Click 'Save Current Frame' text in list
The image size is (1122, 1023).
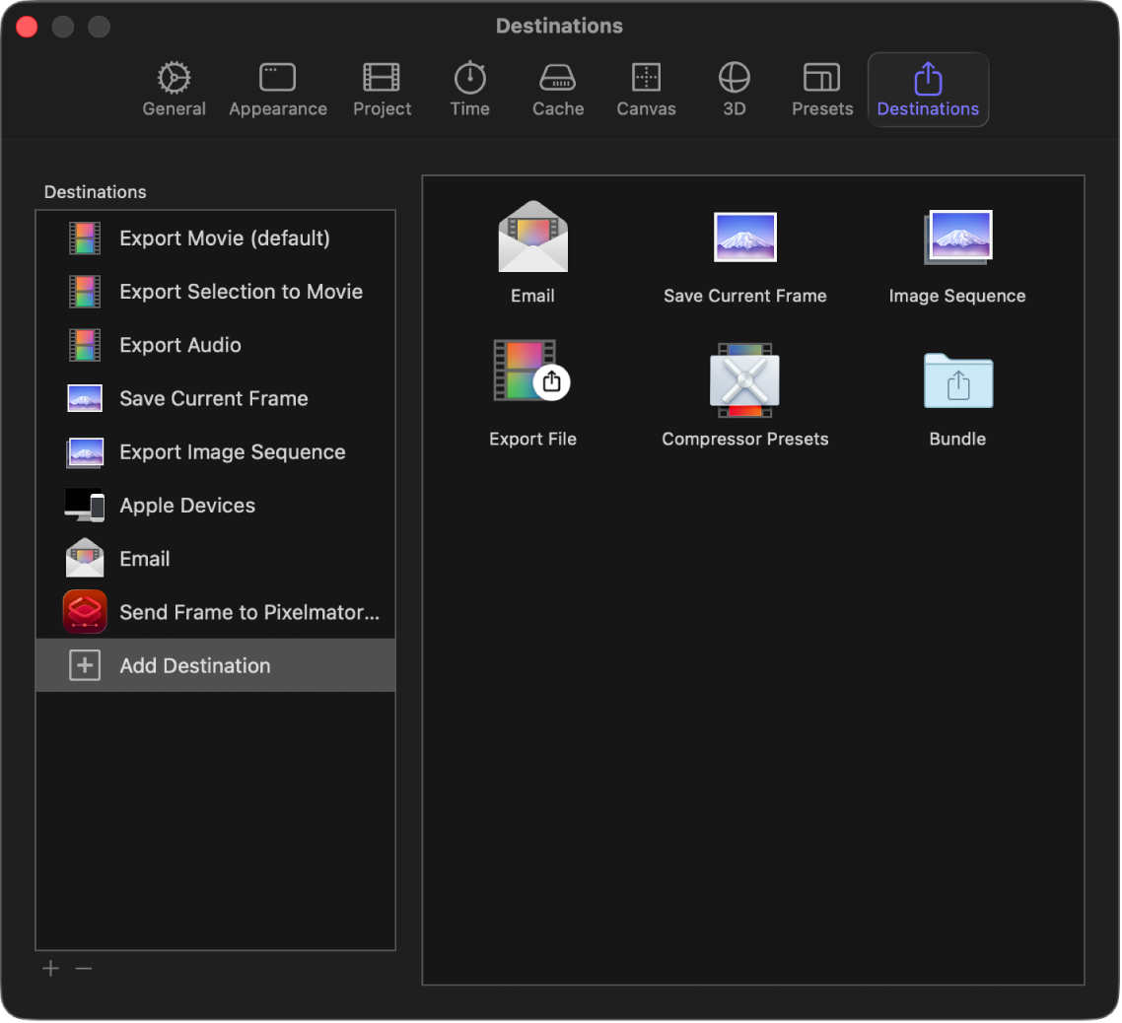[214, 398]
